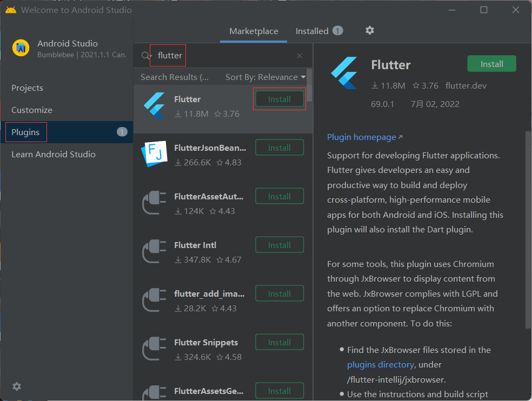Install the flutter_add_ima plugin
Viewport: 532px width, 401px height.
(279, 293)
